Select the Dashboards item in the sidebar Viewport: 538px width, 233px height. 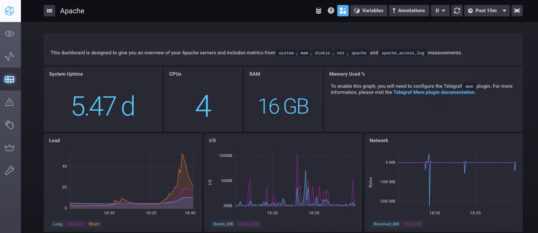click(x=10, y=79)
